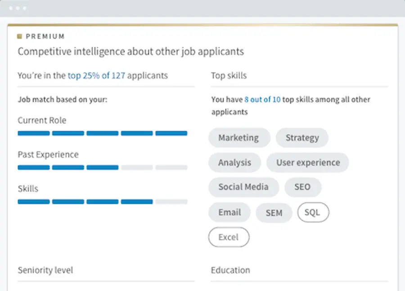Click the Premium badge icon
The image size is (405, 291).
[x=20, y=36]
